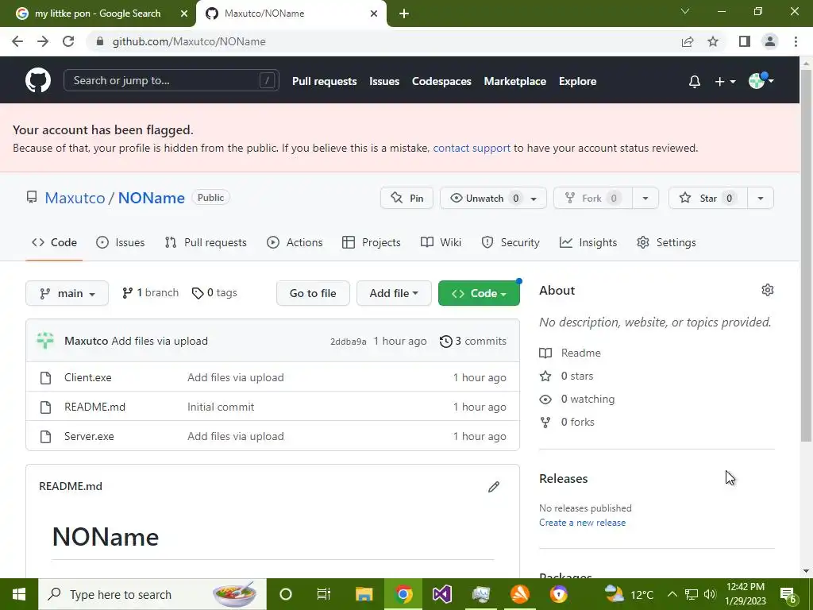Screen dimensions: 813x610
Task: Switch to the Issues repository tab
Action: pos(121,242)
